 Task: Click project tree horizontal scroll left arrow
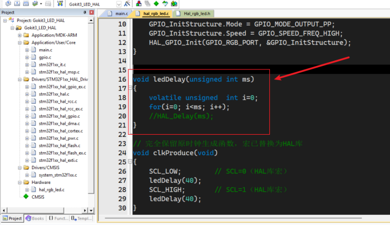[x=4, y=210]
